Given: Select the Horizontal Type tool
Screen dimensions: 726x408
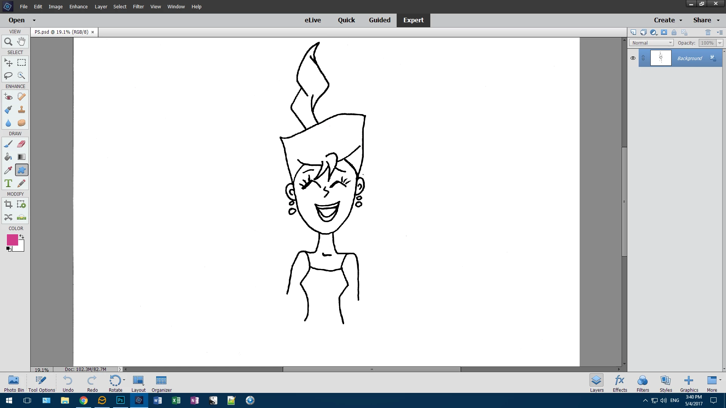Looking at the screenshot, I should 8,183.
